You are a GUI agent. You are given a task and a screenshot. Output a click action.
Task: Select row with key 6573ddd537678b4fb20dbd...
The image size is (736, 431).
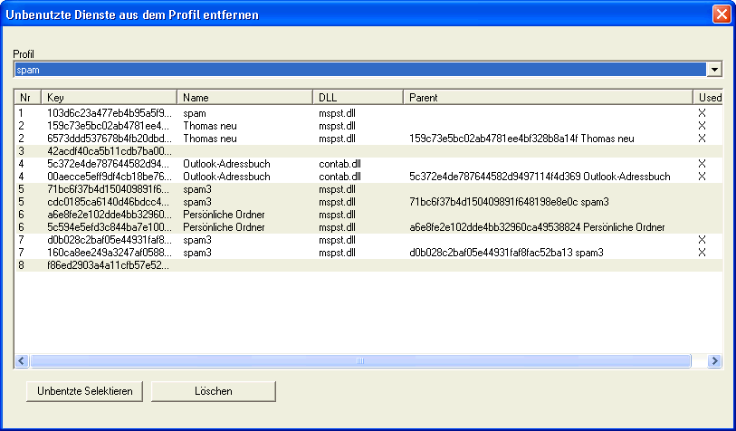[x=368, y=139]
